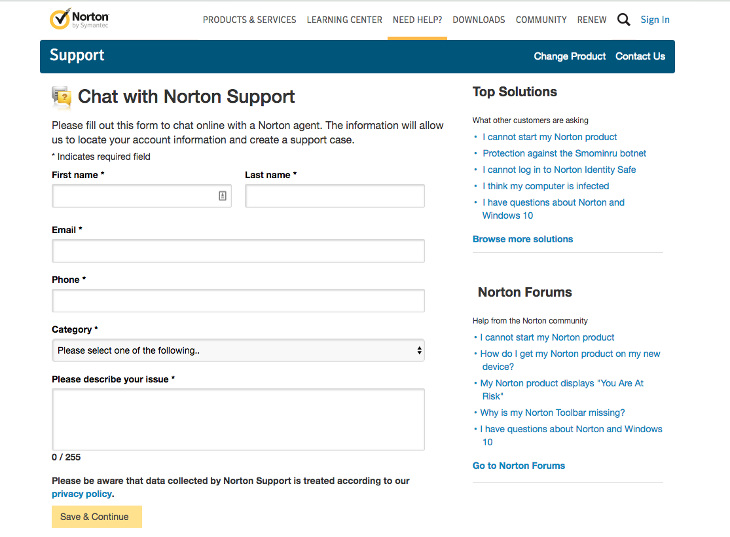Viewport: 730px width, 537px height.
Task: Open the search magnifier icon
Action: click(x=623, y=20)
